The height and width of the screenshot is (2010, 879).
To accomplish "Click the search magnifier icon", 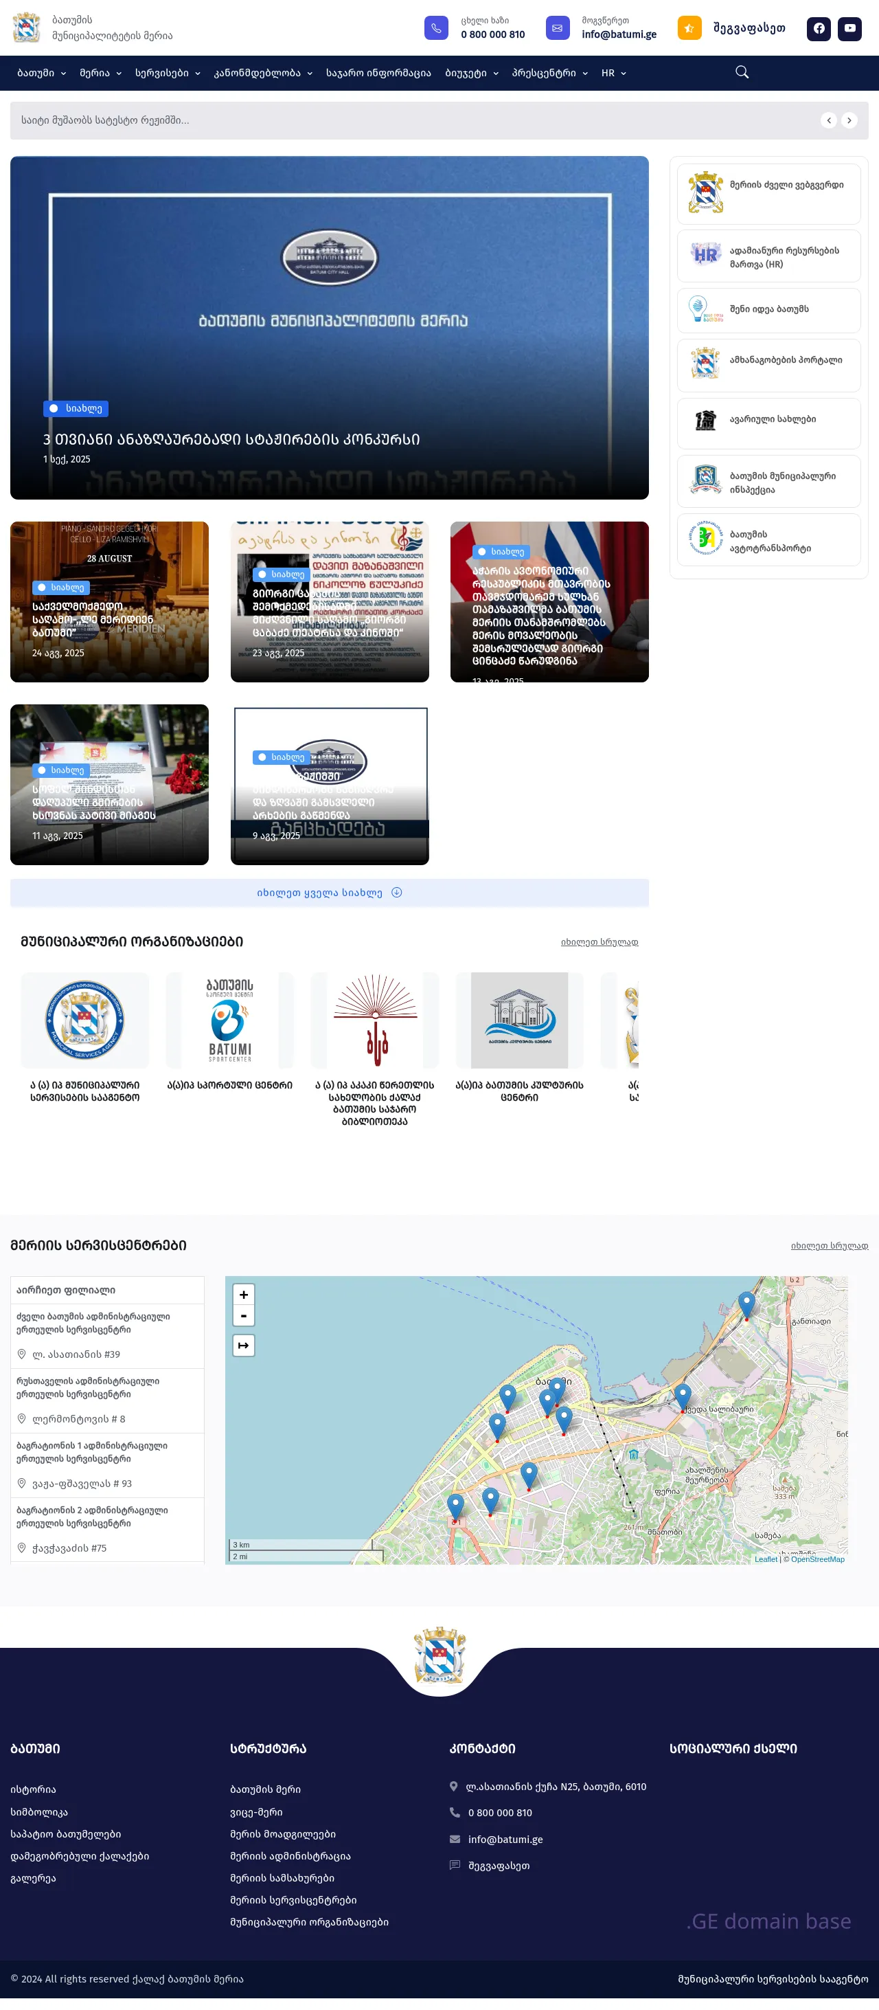I will (x=742, y=73).
